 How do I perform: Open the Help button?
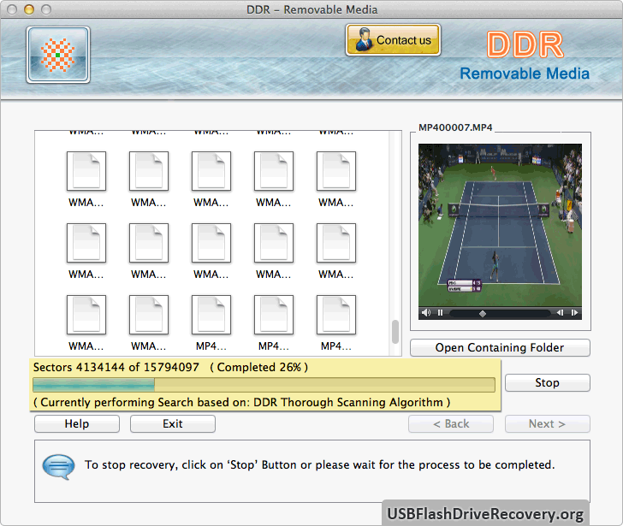77,423
